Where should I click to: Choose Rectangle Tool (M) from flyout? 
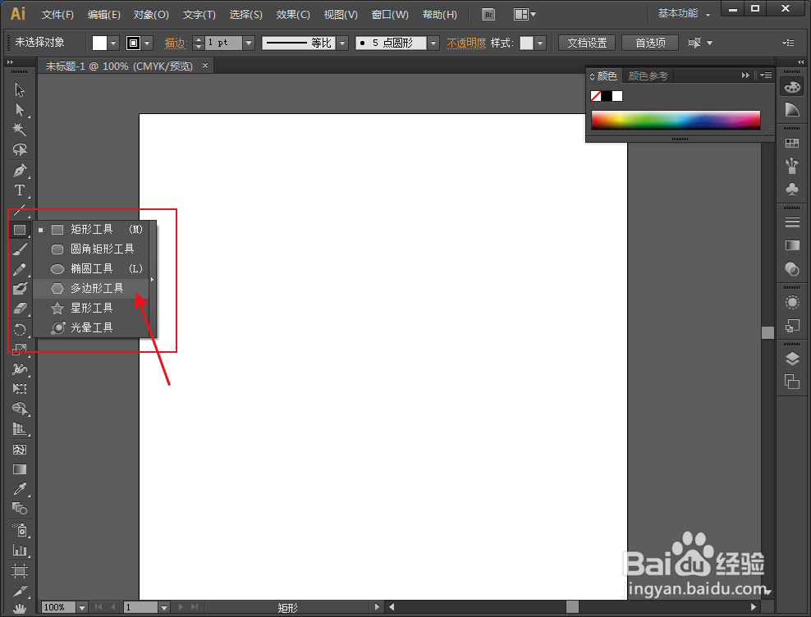coord(91,229)
